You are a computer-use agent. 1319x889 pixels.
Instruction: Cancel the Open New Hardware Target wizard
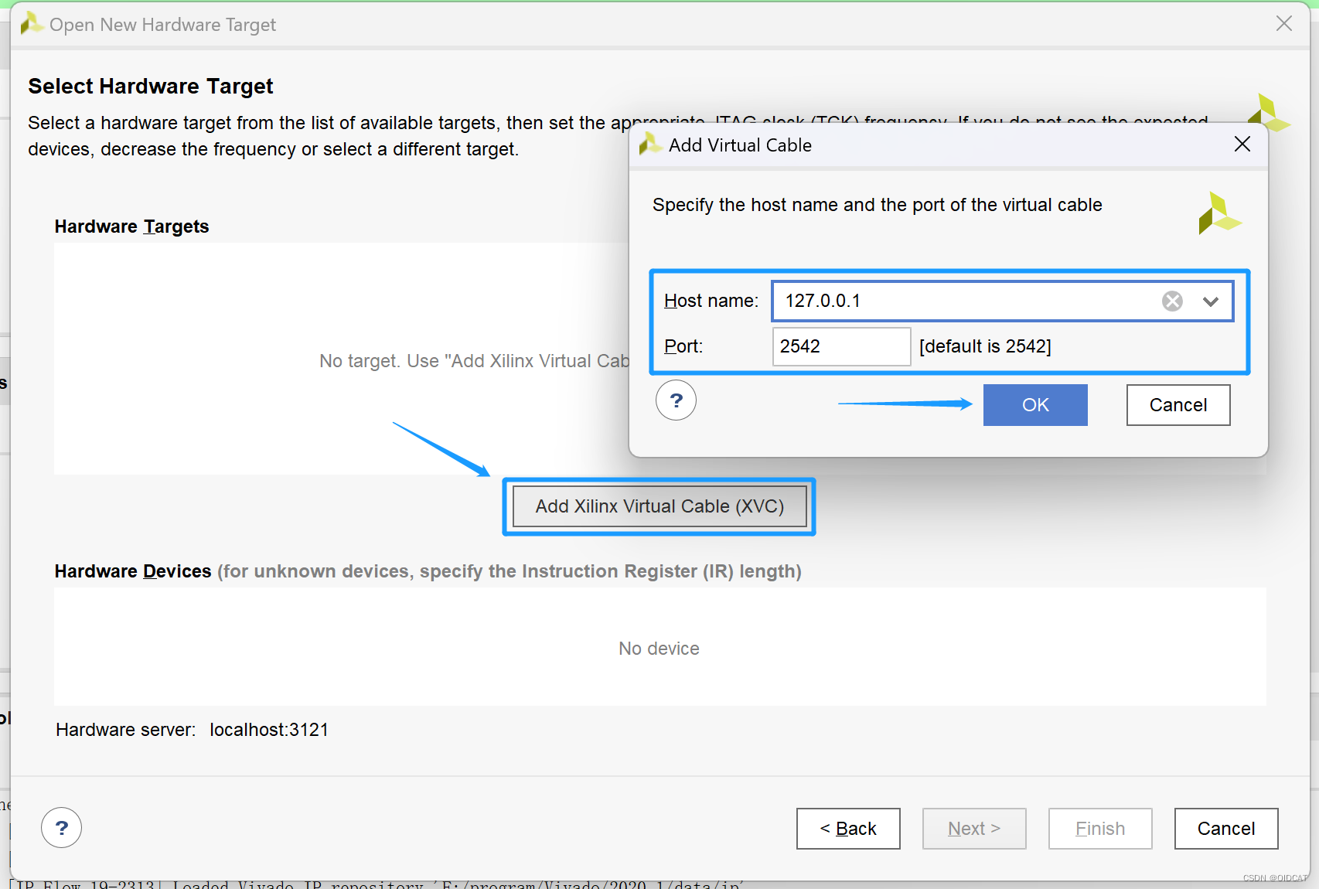pos(1226,829)
